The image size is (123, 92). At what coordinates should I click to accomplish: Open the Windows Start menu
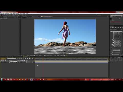2,79
